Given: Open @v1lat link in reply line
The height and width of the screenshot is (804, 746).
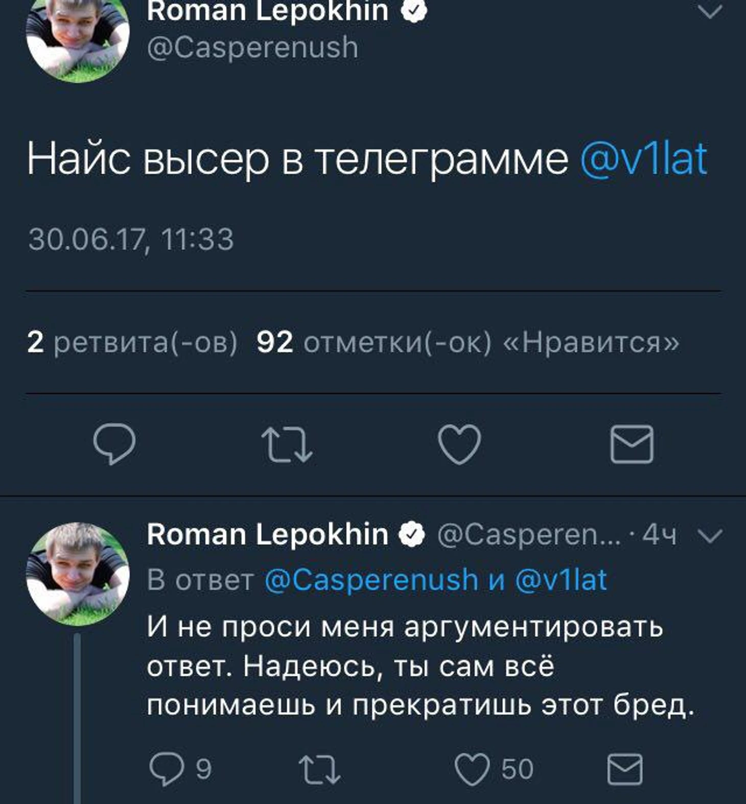Looking at the screenshot, I should [x=561, y=580].
